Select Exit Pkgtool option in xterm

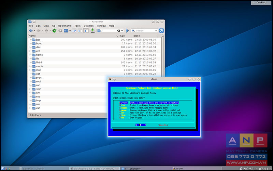point(131,118)
